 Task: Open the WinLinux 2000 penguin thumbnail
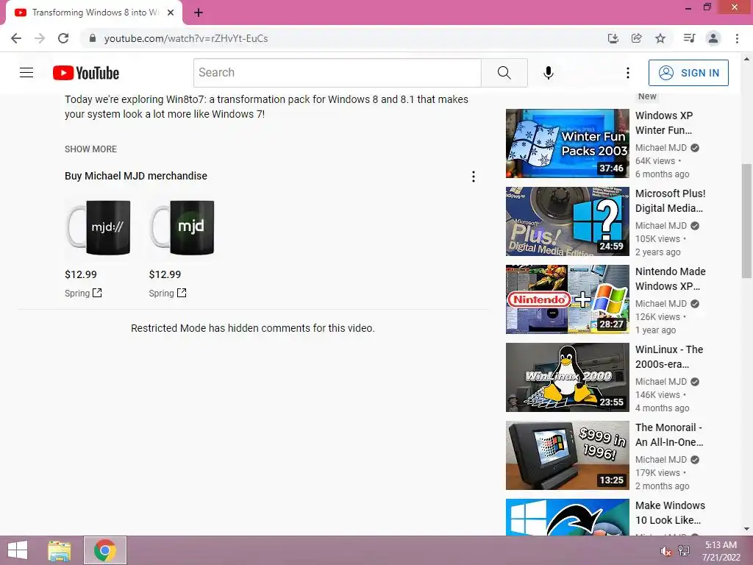(x=567, y=377)
